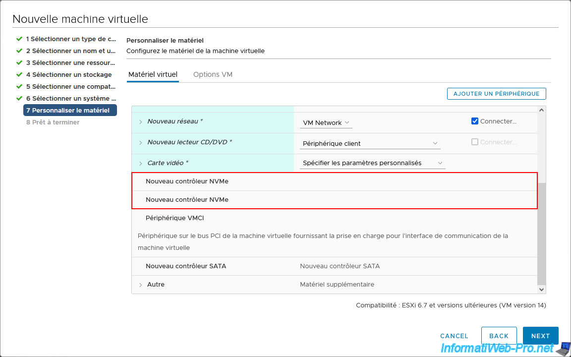
Task: Click scrollbar up arrow in hardware list
Action: click(x=541, y=110)
